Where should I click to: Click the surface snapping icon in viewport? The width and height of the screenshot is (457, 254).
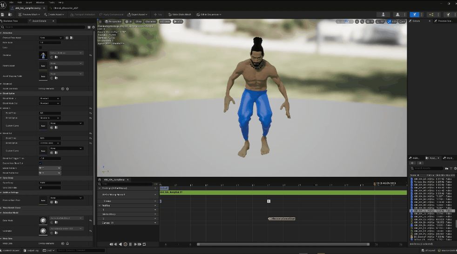(362, 21)
